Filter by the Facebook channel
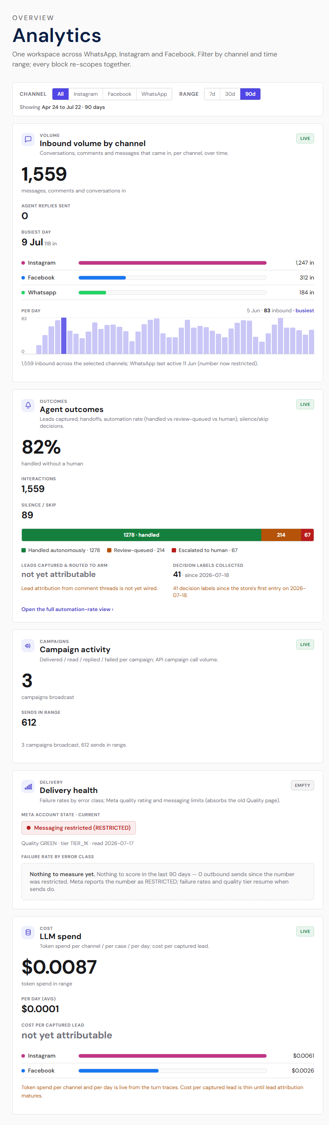This screenshot has height=1132, width=329. point(119,94)
